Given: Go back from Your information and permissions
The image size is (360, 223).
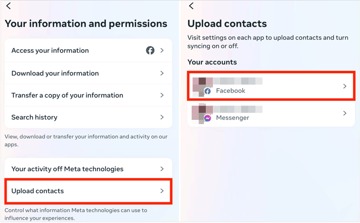Looking at the screenshot, I should [8, 6].
